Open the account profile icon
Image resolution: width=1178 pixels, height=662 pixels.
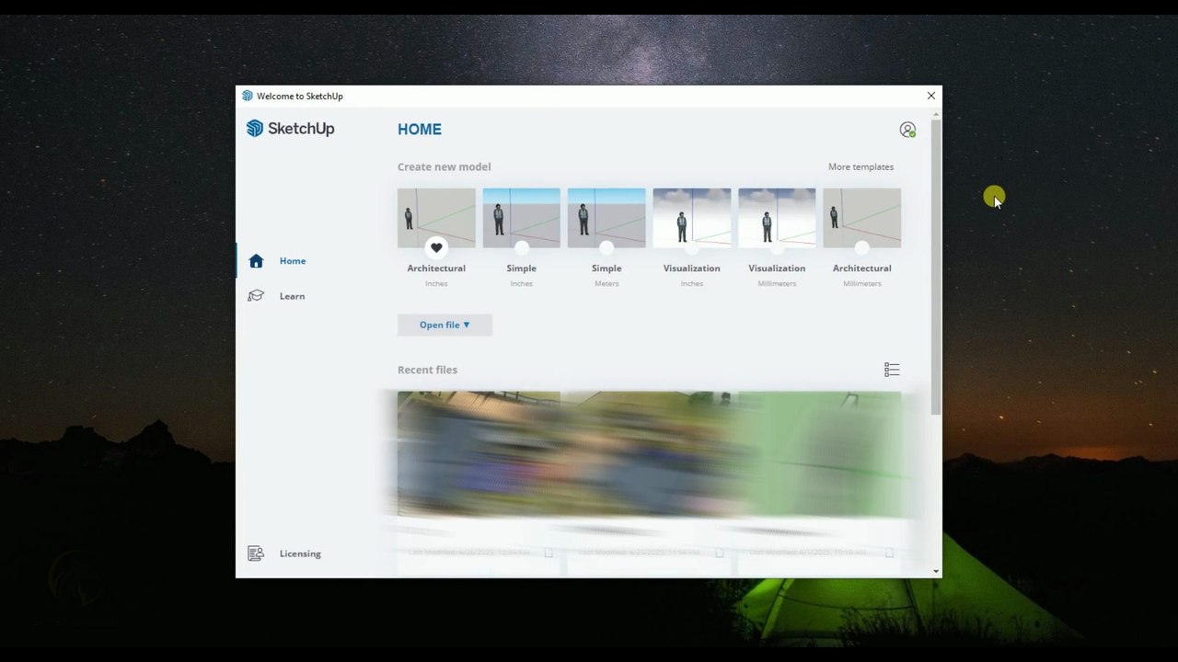point(907,130)
